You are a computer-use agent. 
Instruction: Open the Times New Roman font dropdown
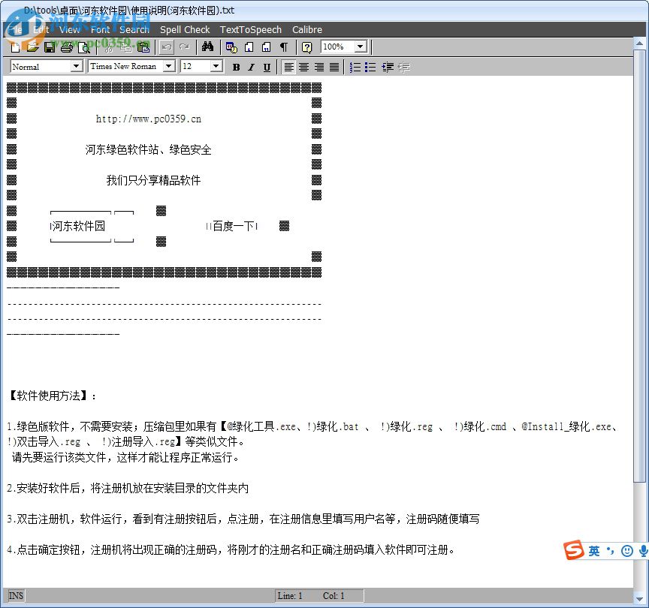(168, 66)
